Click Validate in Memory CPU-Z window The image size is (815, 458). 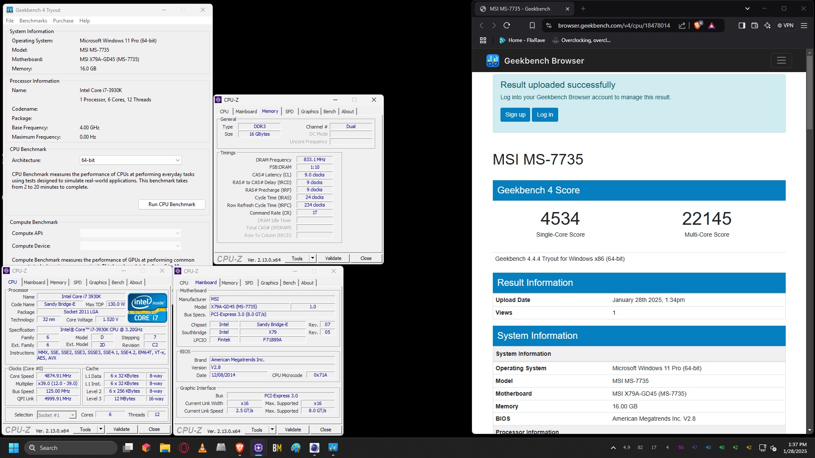333,258
